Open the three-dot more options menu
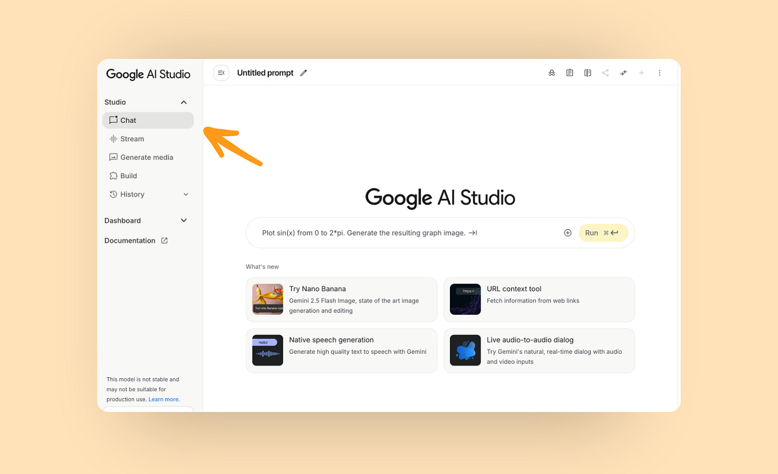 (659, 73)
